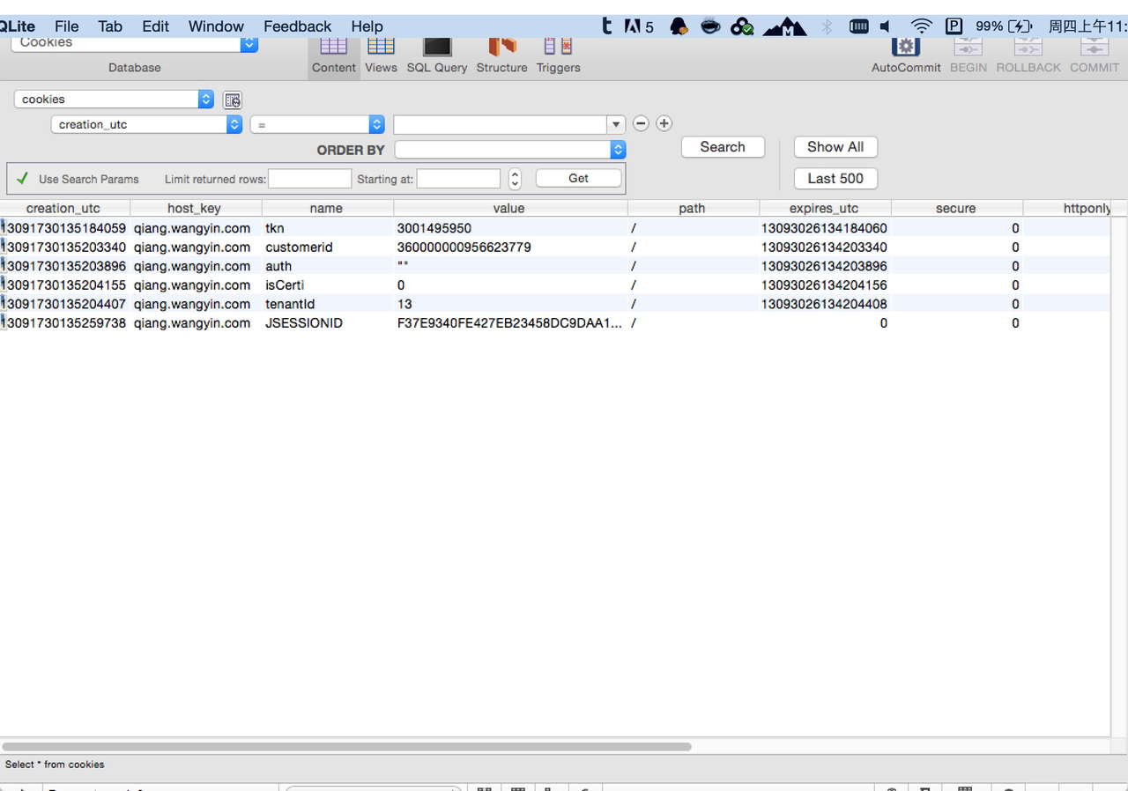Open the cookies table selector dropdown
The image size is (1128, 791).
tap(114, 100)
